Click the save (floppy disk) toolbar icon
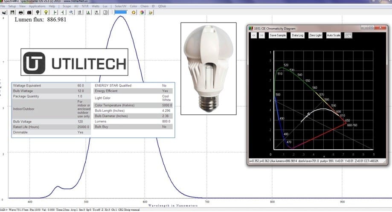Viewport: 392px width, 212px height. click(x=12, y=12)
